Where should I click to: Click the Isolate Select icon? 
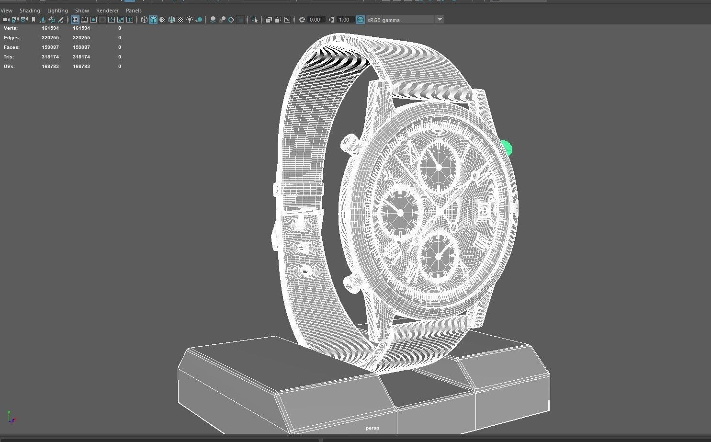click(x=255, y=20)
